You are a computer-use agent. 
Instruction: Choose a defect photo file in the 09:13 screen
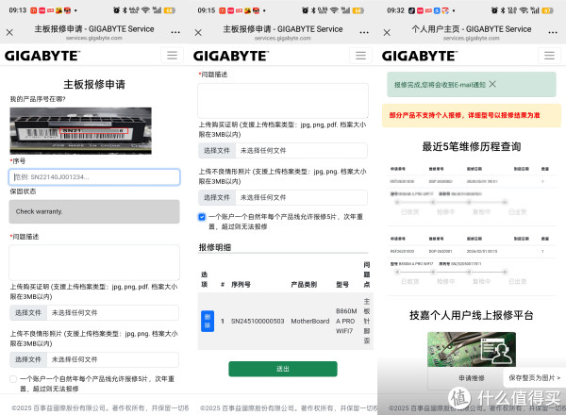(x=28, y=359)
